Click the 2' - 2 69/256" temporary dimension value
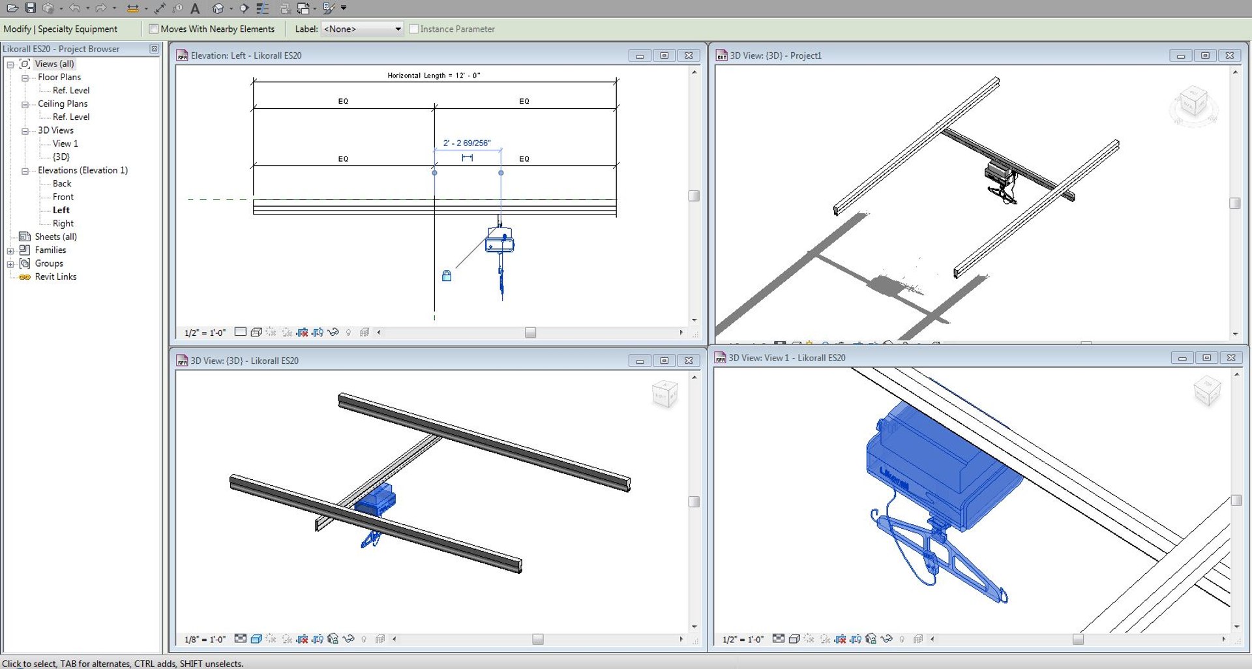 (x=467, y=143)
